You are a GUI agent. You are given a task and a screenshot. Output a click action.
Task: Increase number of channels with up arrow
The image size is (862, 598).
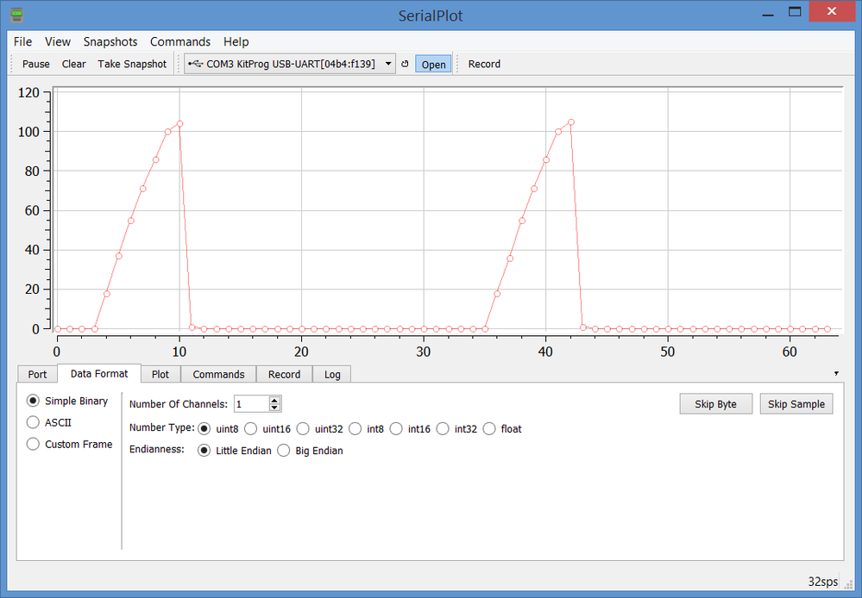pyautogui.click(x=275, y=400)
